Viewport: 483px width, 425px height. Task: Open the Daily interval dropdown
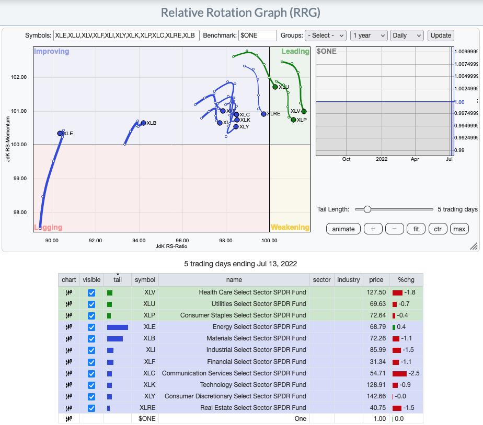(407, 36)
